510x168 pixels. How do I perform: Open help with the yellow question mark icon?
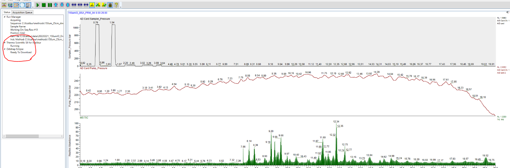pos(116,5)
